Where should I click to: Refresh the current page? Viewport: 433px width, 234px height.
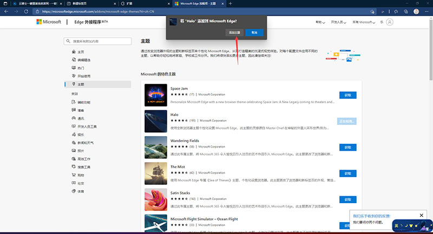coord(26,11)
